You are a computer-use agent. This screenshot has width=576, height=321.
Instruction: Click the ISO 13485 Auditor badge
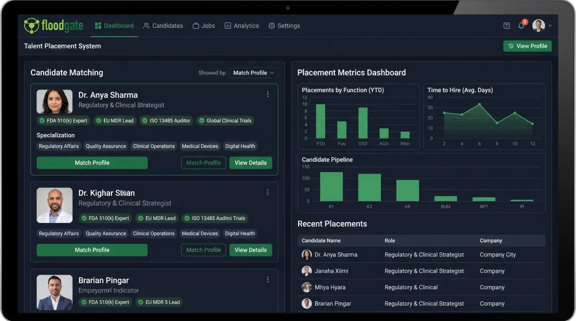pos(166,121)
